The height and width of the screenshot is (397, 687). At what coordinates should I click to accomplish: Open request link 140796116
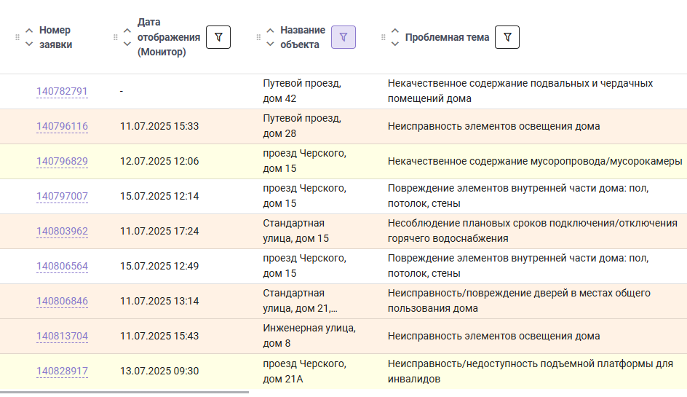pos(62,126)
